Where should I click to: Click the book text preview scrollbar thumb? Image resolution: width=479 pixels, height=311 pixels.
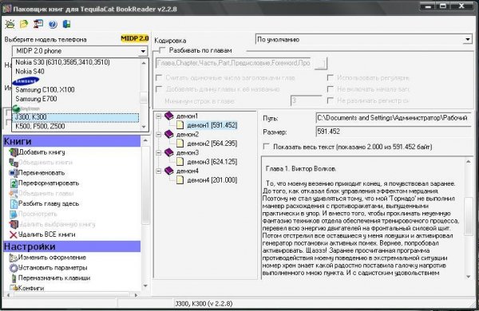(469, 216)
